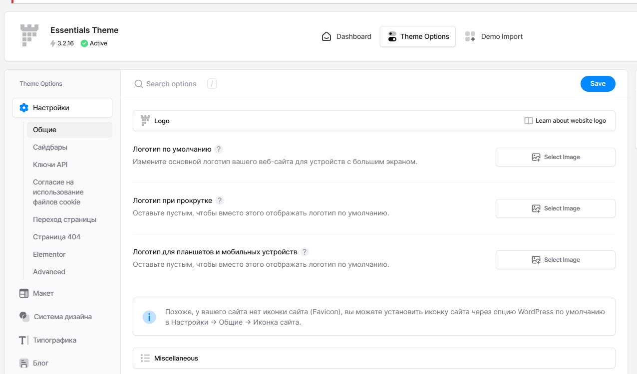Switch to the Demo Import tab
This screenshot has width=637, height=374.
click(x=494, y=36)
